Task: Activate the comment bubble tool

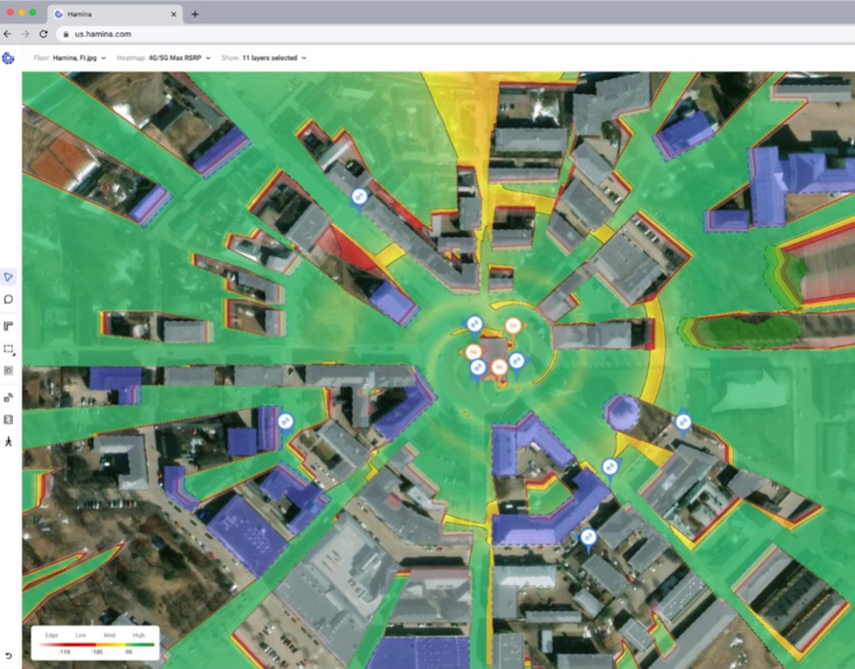Action: (8, 300)
